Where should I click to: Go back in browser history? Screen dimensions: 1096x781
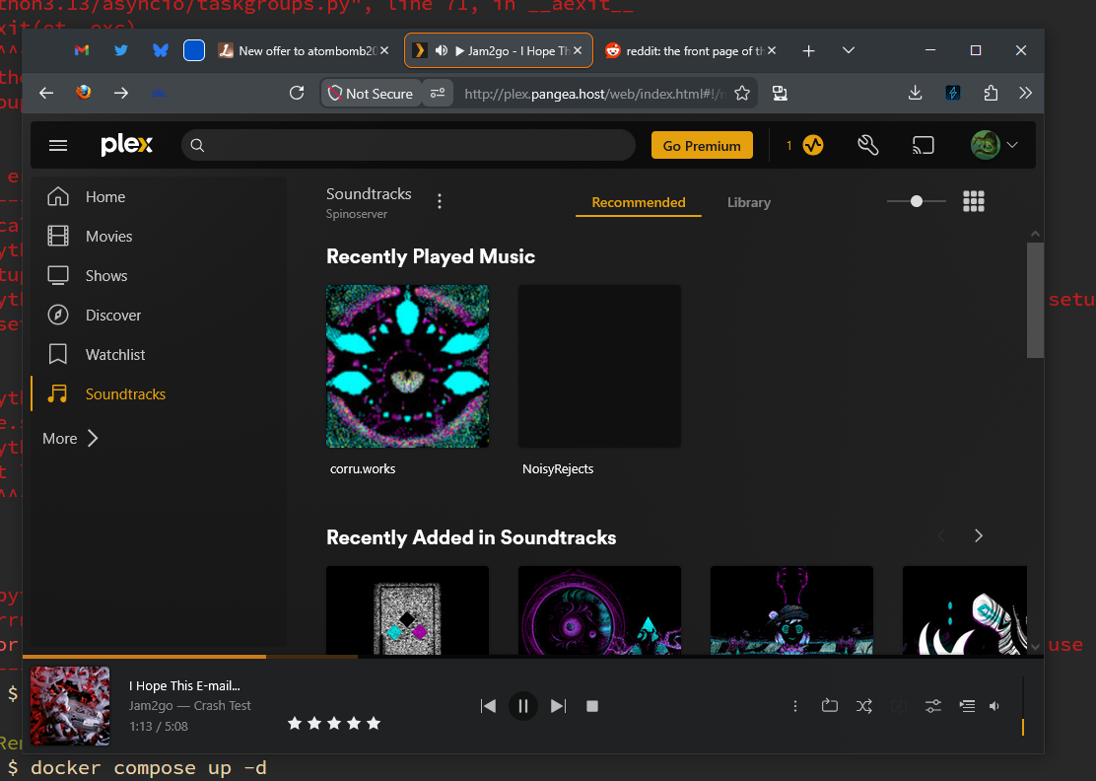click(x=46, y=93)
